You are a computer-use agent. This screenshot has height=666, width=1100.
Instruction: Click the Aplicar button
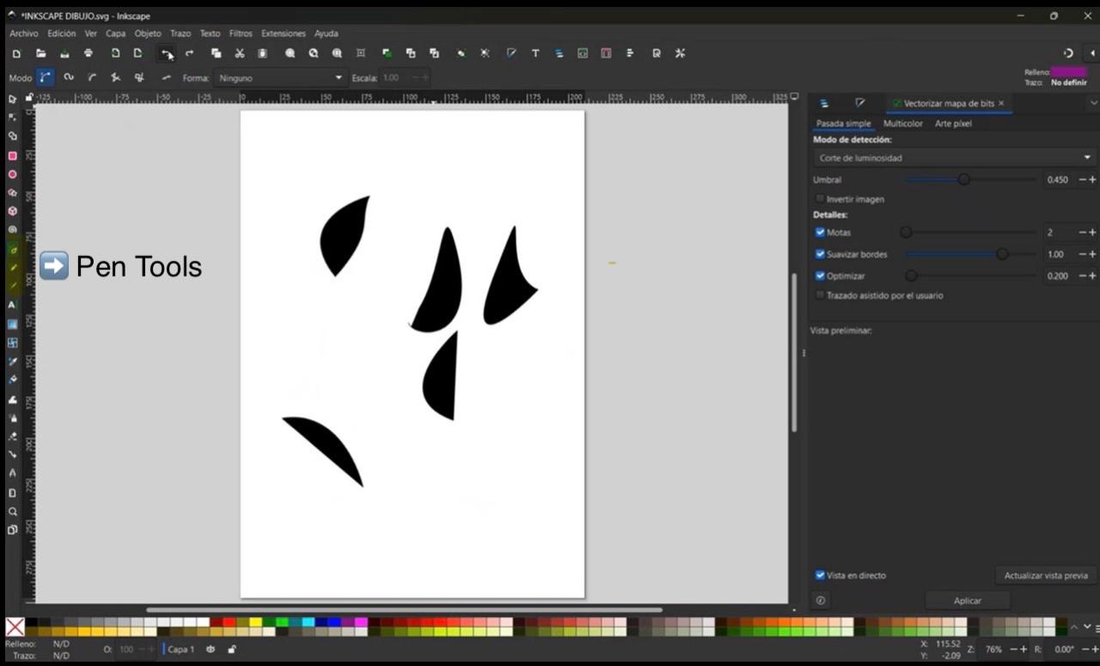(968, 601)
